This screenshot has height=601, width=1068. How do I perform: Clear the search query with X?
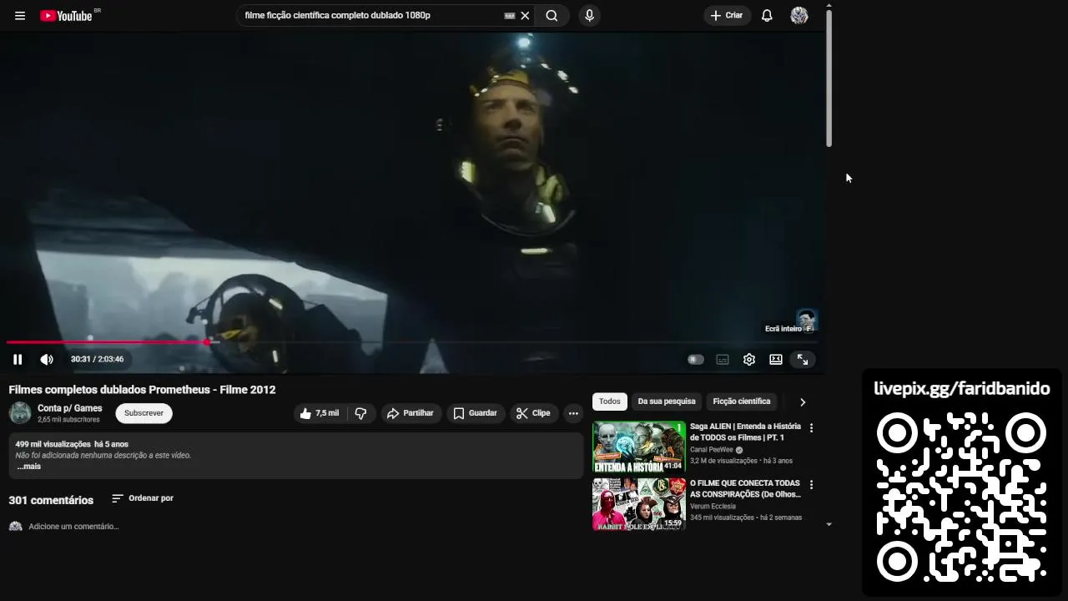point(525,16)
